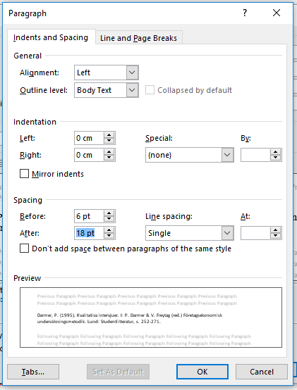Click the OK button

pos(202,372)
